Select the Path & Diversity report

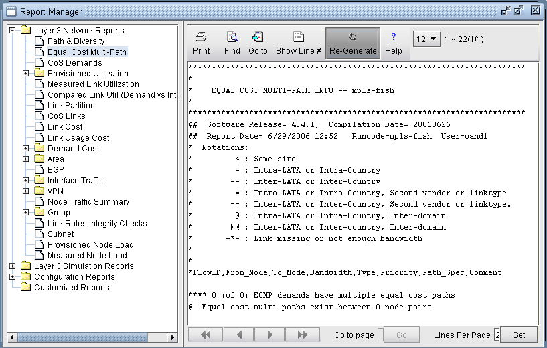click(76, 41)
